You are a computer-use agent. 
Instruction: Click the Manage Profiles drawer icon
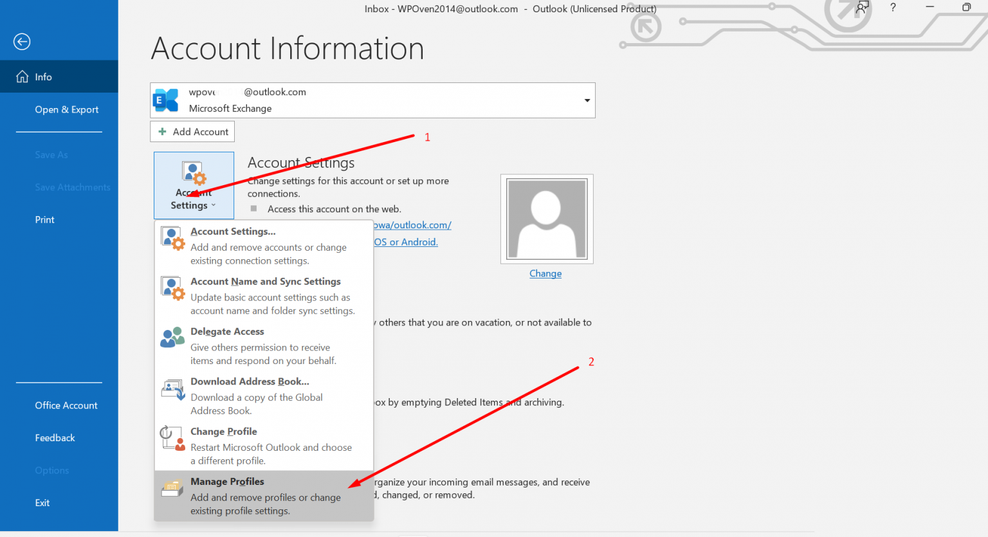[x=172, y=488]
